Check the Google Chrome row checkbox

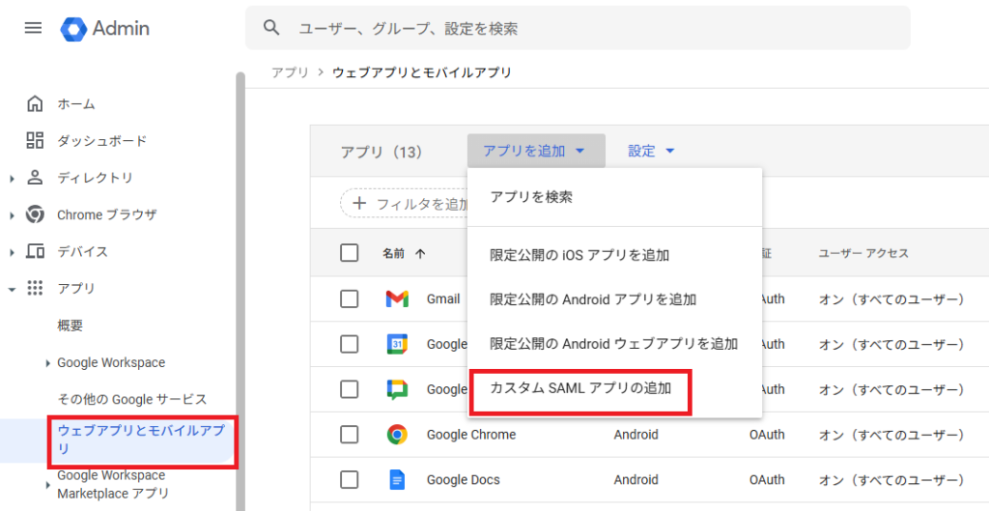pos(350,435)
